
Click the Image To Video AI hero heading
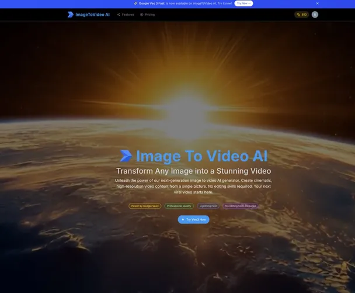(201, 156)
